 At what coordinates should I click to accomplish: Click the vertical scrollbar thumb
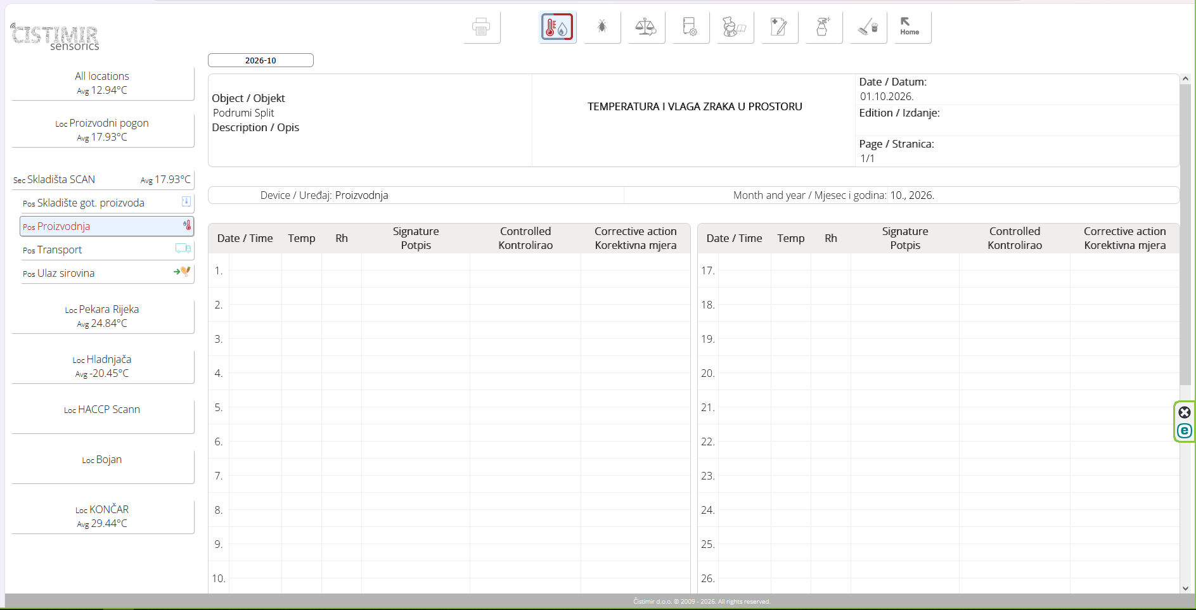click(1185, 234)
